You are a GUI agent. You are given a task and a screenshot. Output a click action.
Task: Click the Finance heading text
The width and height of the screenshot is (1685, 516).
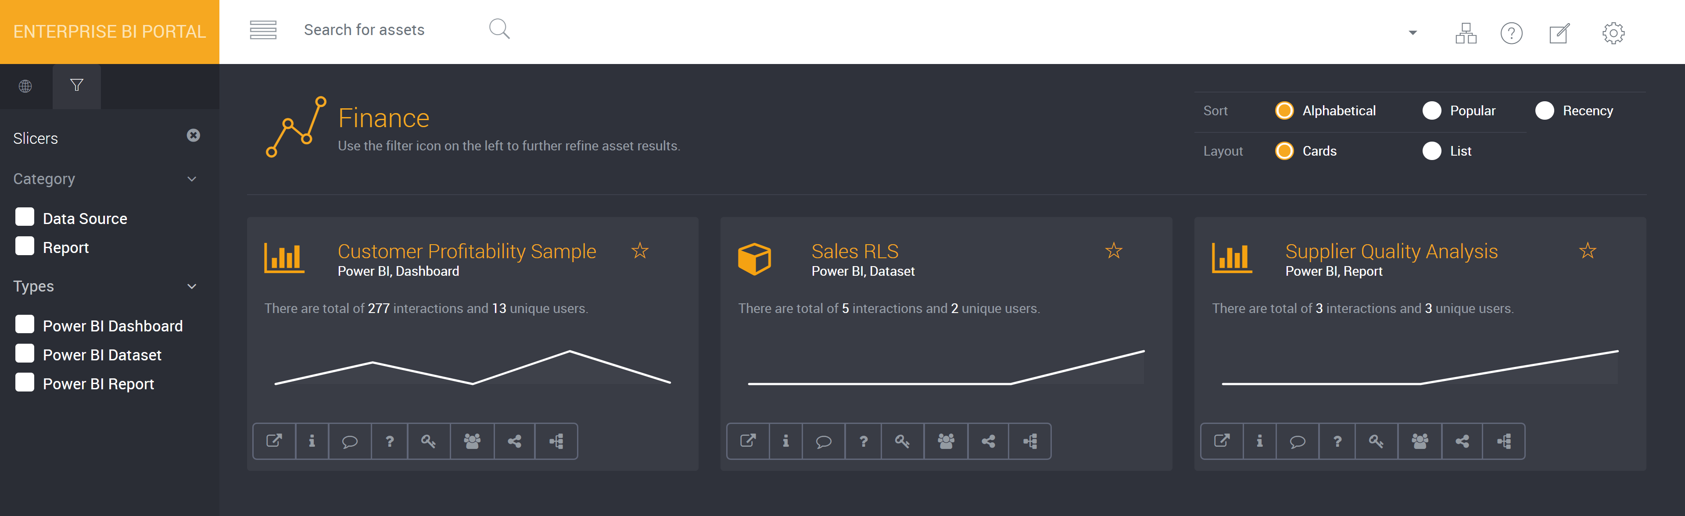coord(384,118)
